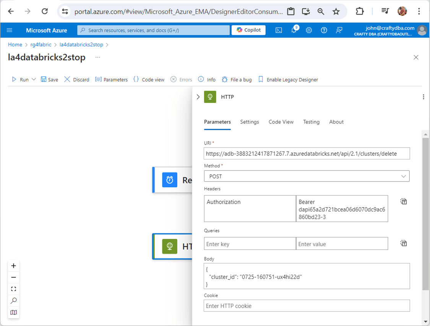Image resolution: width=430 pixels, height=326 pixels.
Task: Collapse the HTTP panel with the chevron
Action: coord(198,97)
